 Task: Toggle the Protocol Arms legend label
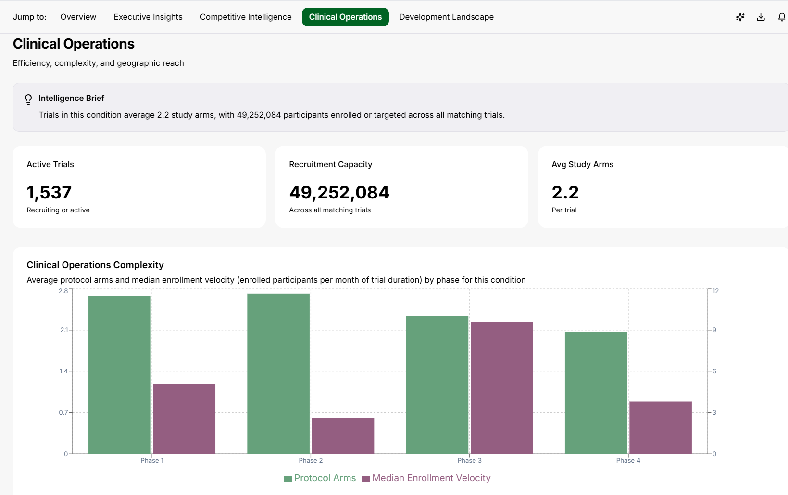tap(325, 478)
